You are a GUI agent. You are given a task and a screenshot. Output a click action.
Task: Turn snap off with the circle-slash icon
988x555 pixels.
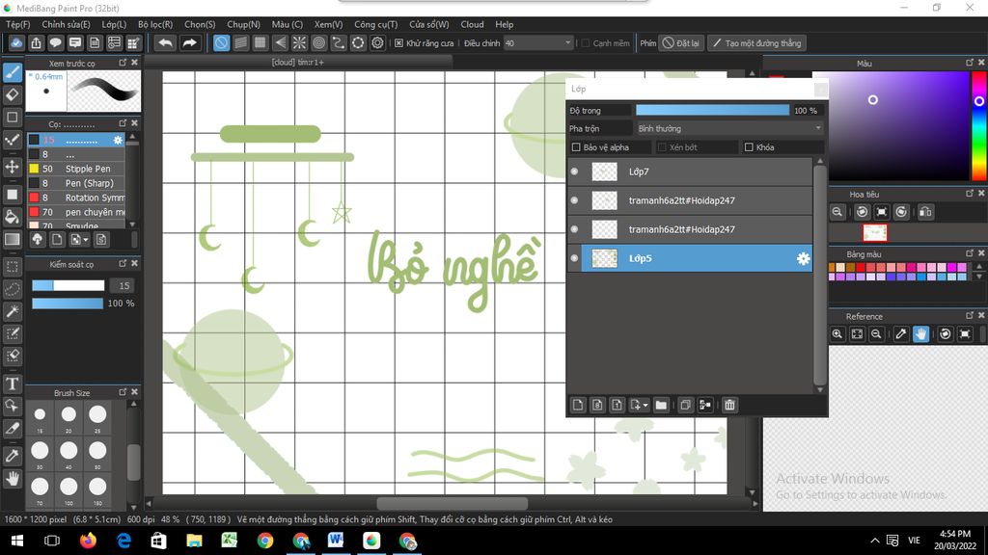(x=221, y=42)
